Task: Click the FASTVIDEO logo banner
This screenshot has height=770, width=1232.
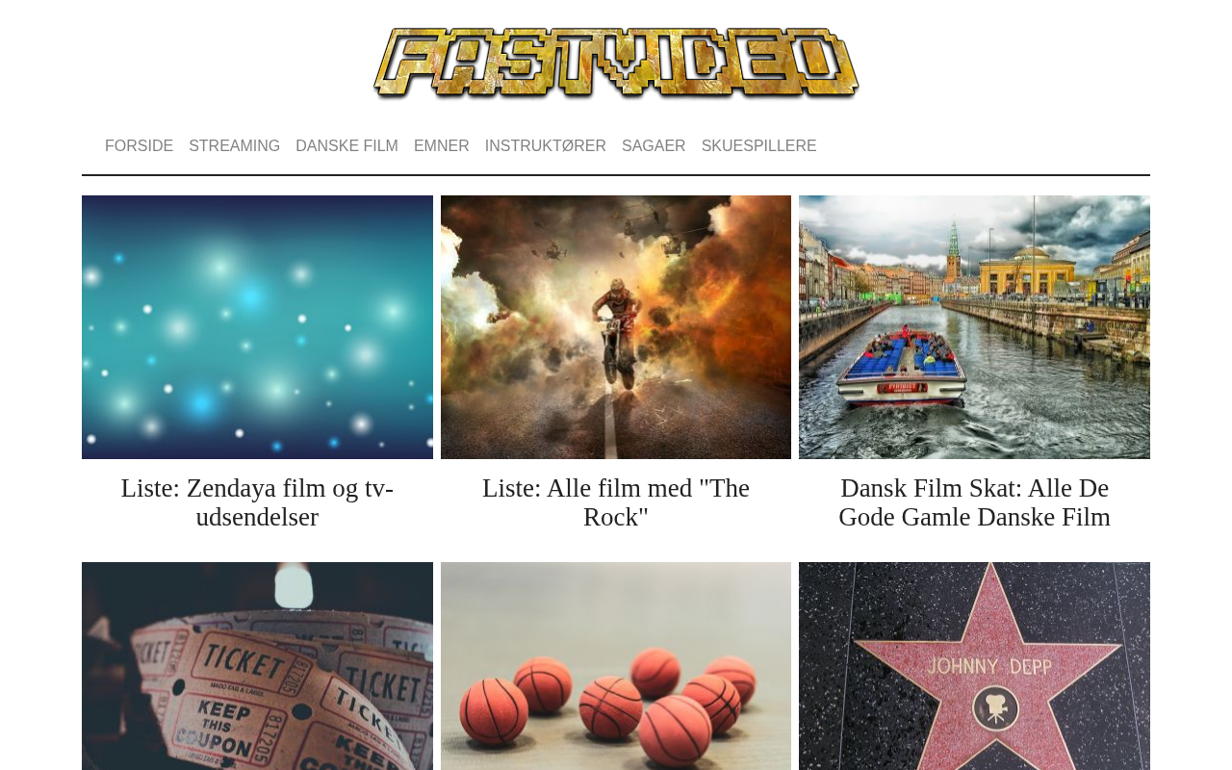Action: tap(616, 63)
